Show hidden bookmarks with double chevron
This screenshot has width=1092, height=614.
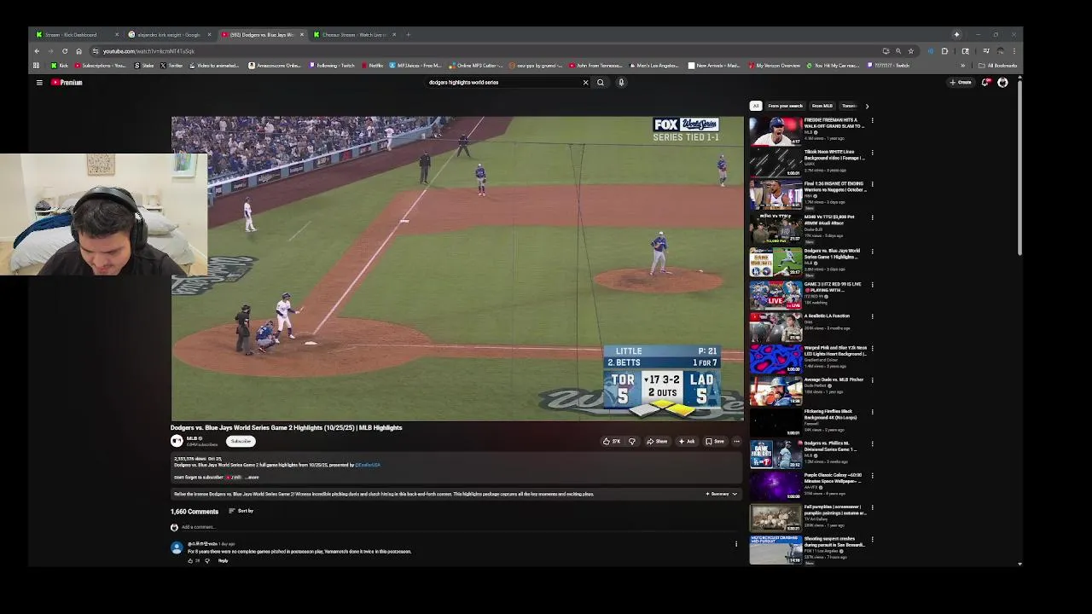point(963,66)
